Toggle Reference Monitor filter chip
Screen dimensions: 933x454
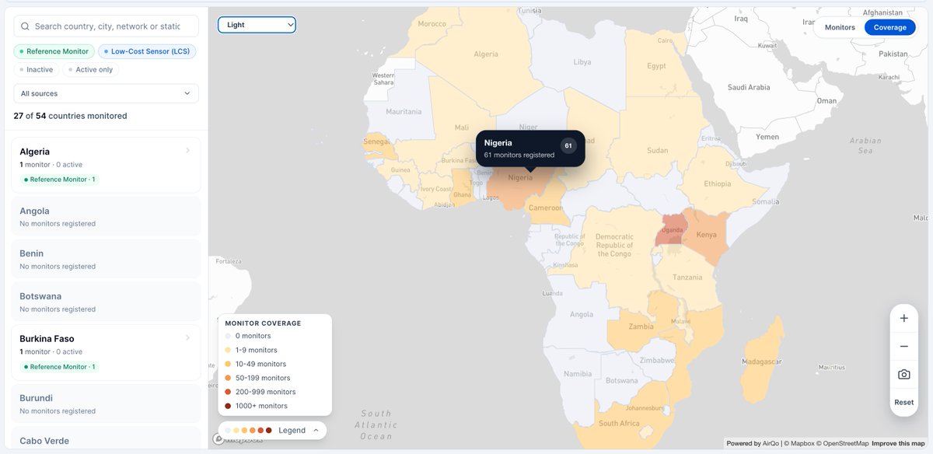[54, 51]
